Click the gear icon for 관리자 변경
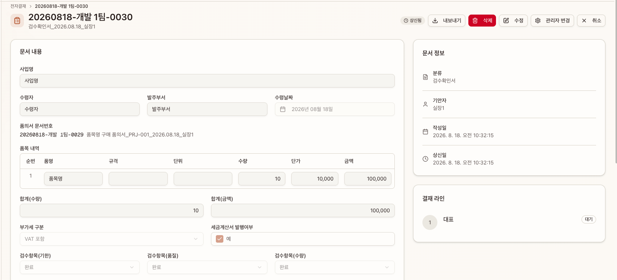The height and width of the screenshot is (280, 617). (538, 21)
